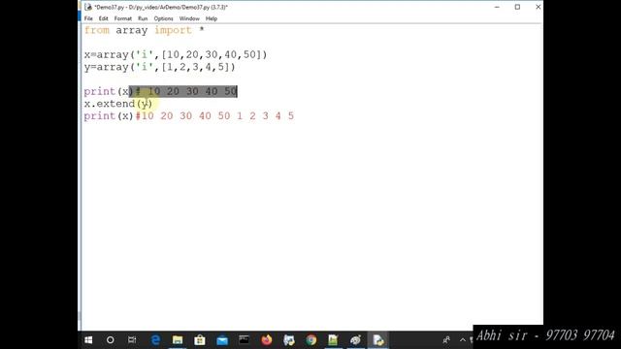Screen dimensions: 621x349
Task: Click the x.extend(y) line
Action: point(118,104)
